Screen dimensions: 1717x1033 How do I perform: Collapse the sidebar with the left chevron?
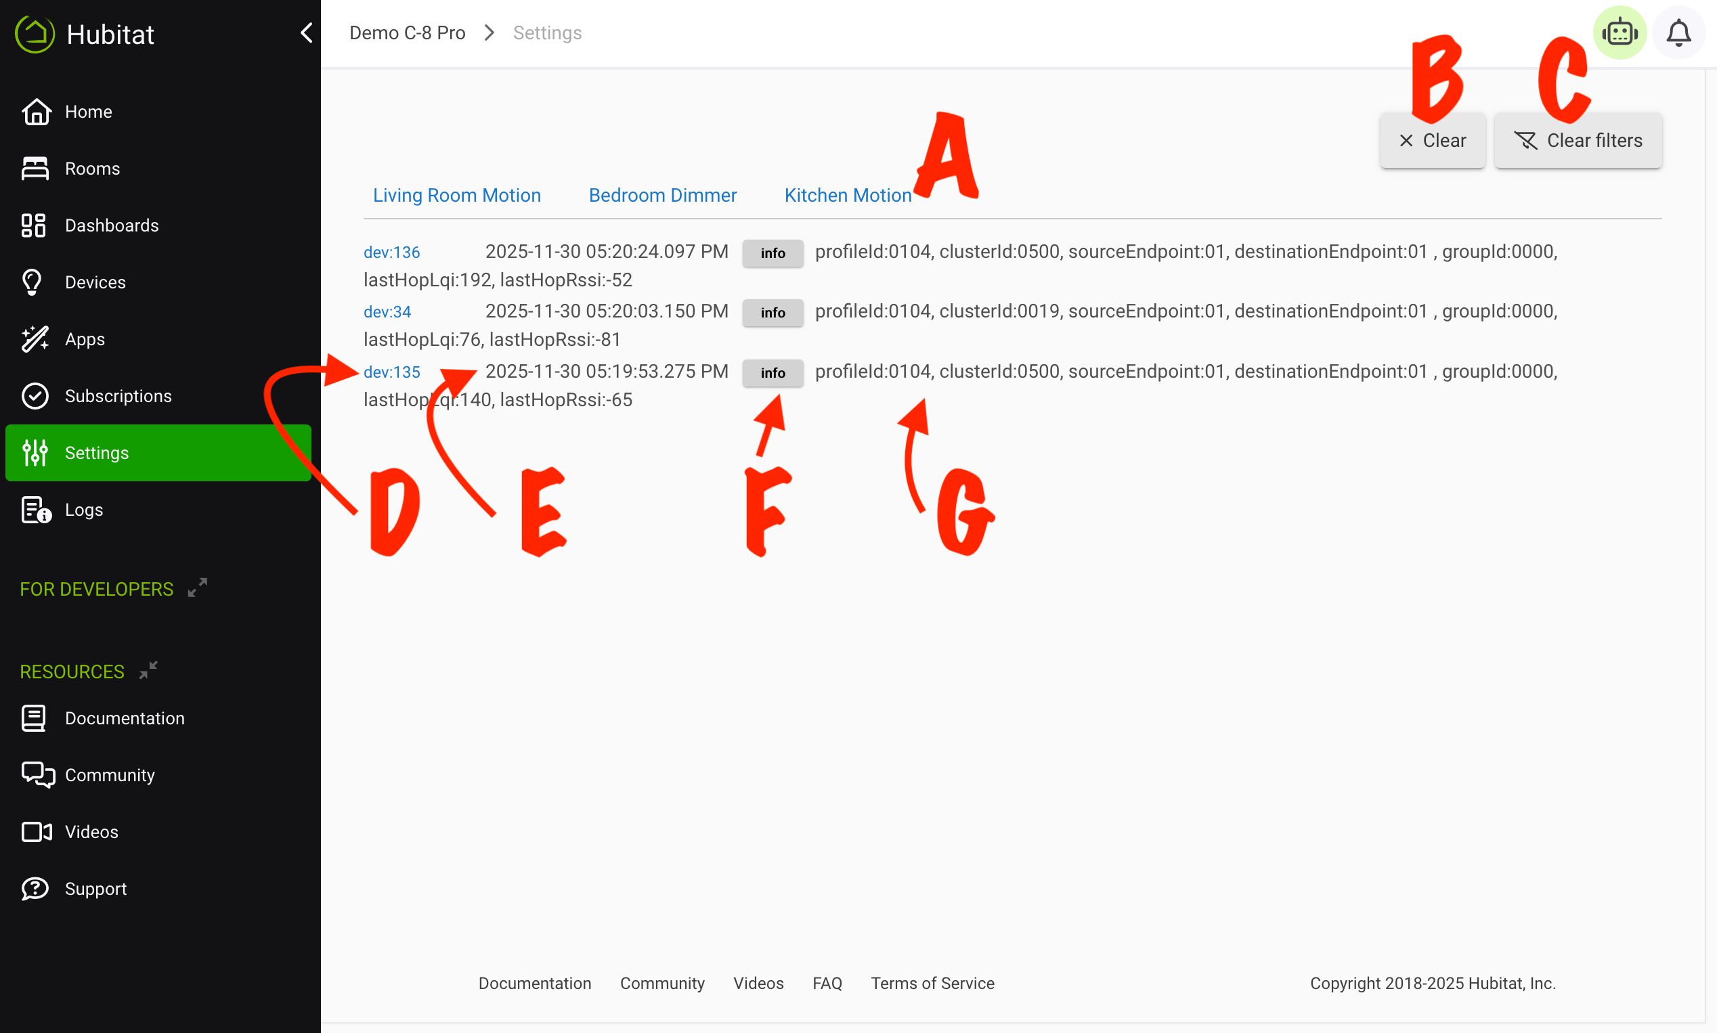(305, 32)
